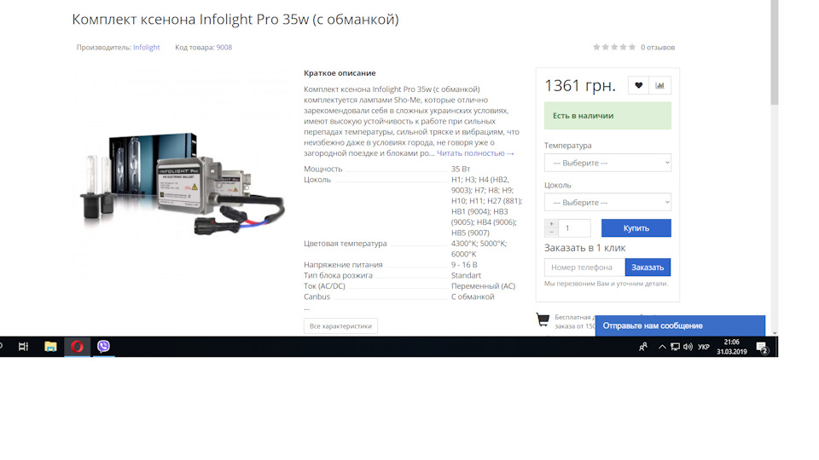Open Opera browser in taskbar
The image size is (819, 460).
point(77,347)
